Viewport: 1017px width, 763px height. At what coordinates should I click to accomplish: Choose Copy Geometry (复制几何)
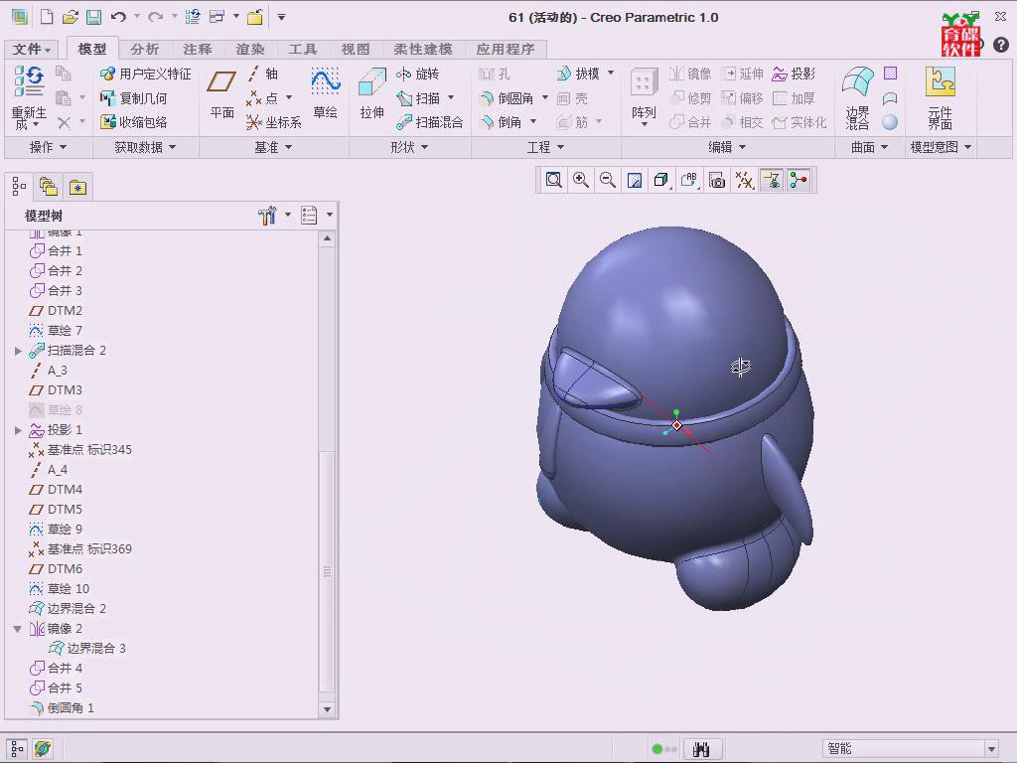click(133, 98)
